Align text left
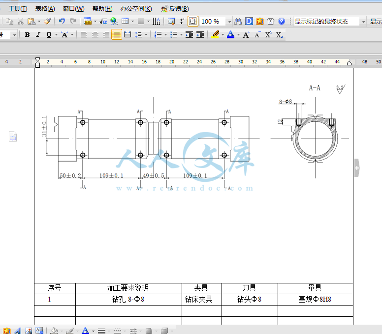382x334 pixels. (84, 35)
